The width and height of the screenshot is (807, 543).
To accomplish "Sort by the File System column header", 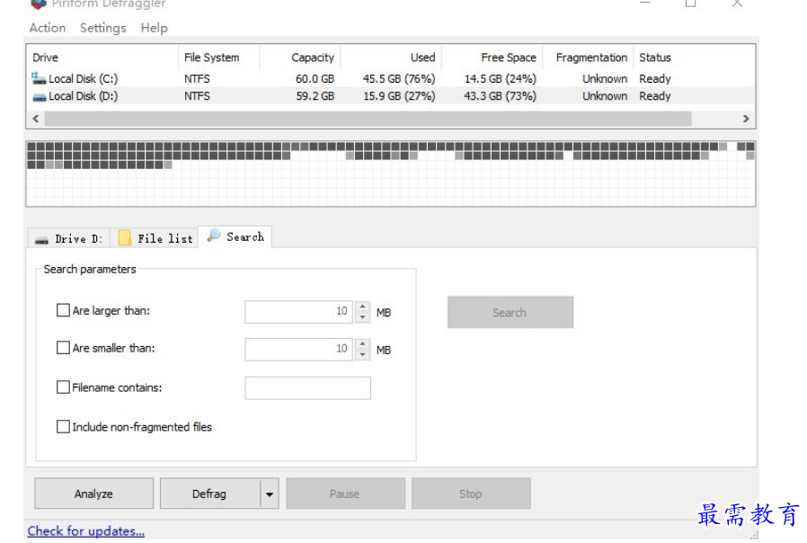I will click(x=218, y=58).
